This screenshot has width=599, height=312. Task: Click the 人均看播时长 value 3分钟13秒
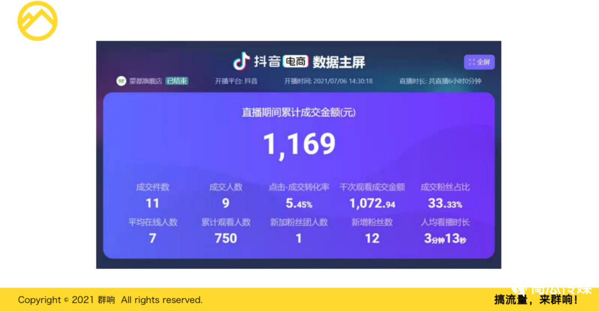coord(445,239)
